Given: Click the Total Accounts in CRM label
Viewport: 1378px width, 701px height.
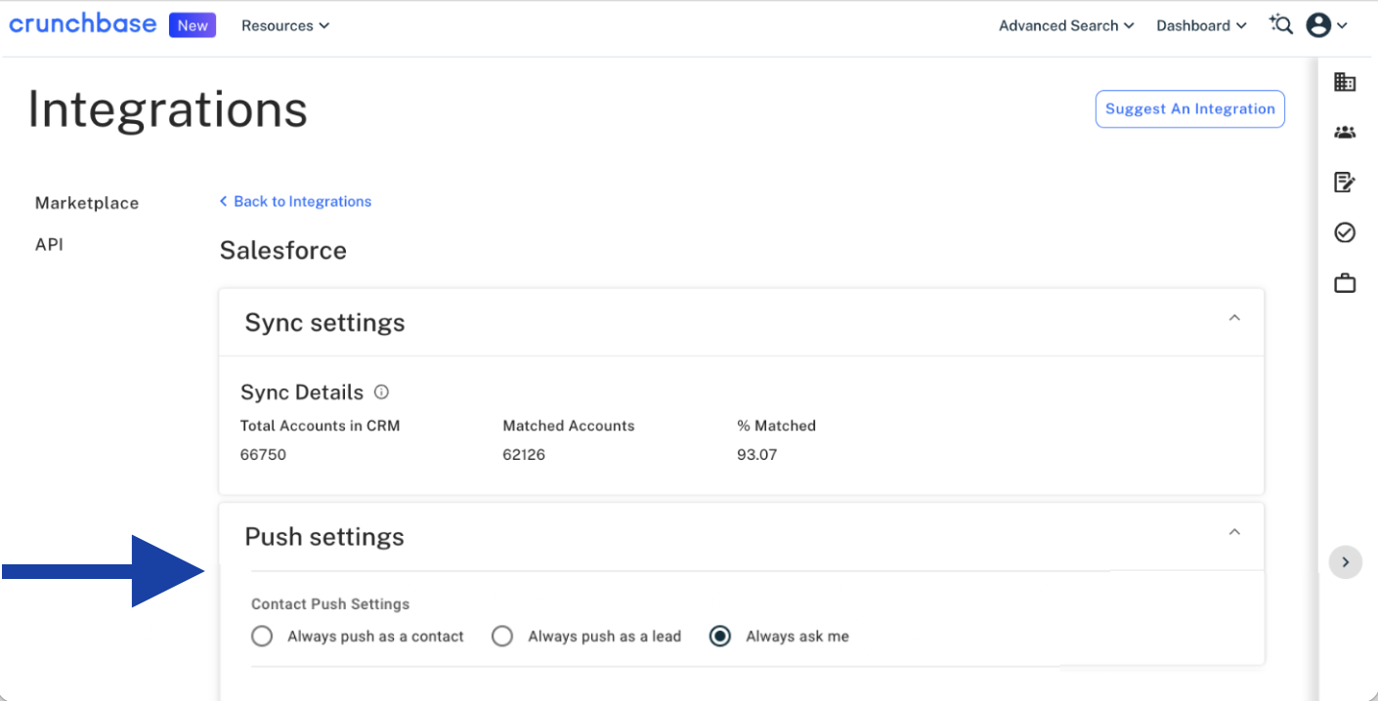Looking at the screenshot, I should coord(321,426).
